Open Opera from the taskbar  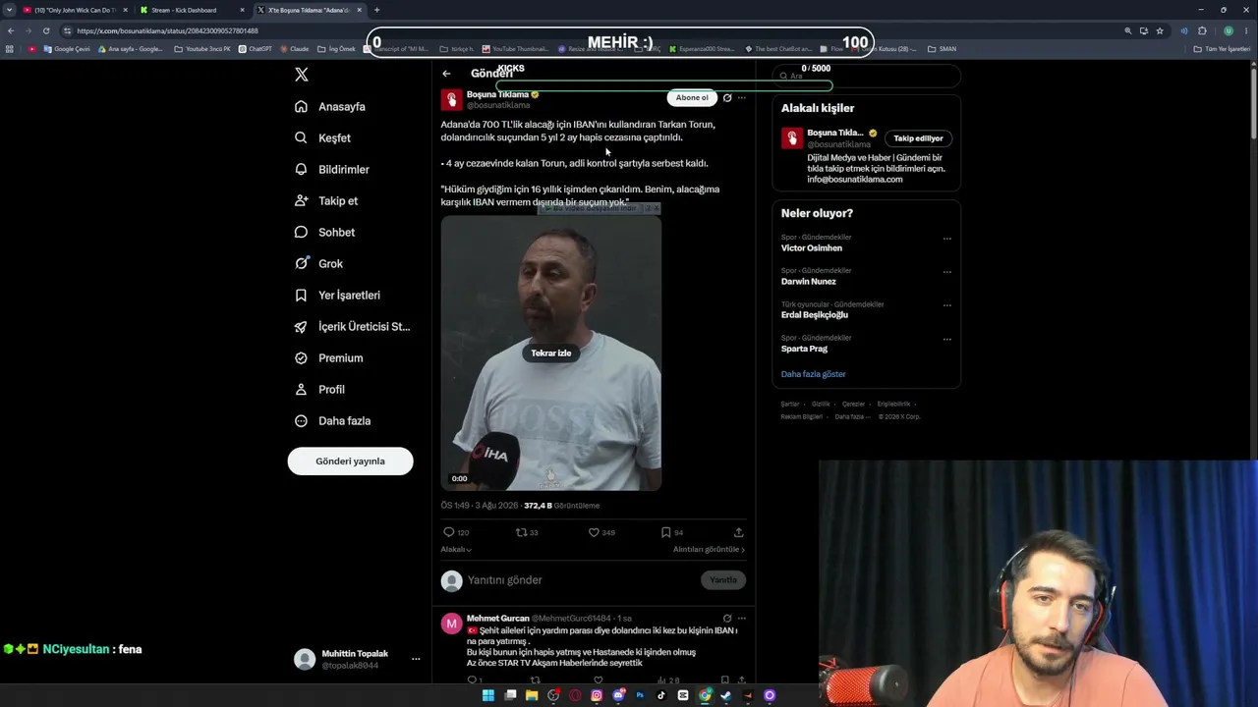click(575, 695)
